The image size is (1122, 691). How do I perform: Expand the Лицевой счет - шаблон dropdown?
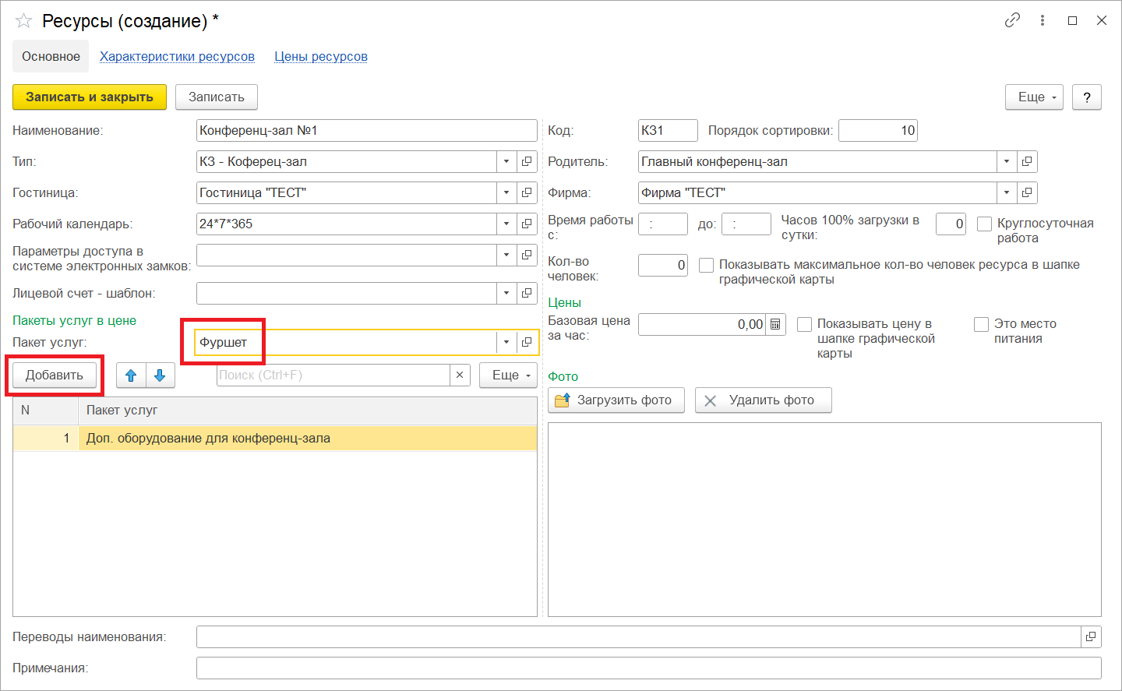coord(506,293)
